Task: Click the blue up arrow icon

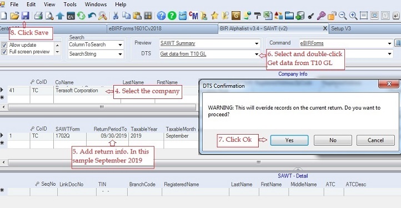Action: point(60,16)
